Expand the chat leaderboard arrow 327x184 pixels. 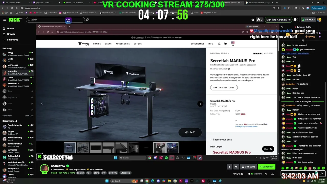coord(303,41)
